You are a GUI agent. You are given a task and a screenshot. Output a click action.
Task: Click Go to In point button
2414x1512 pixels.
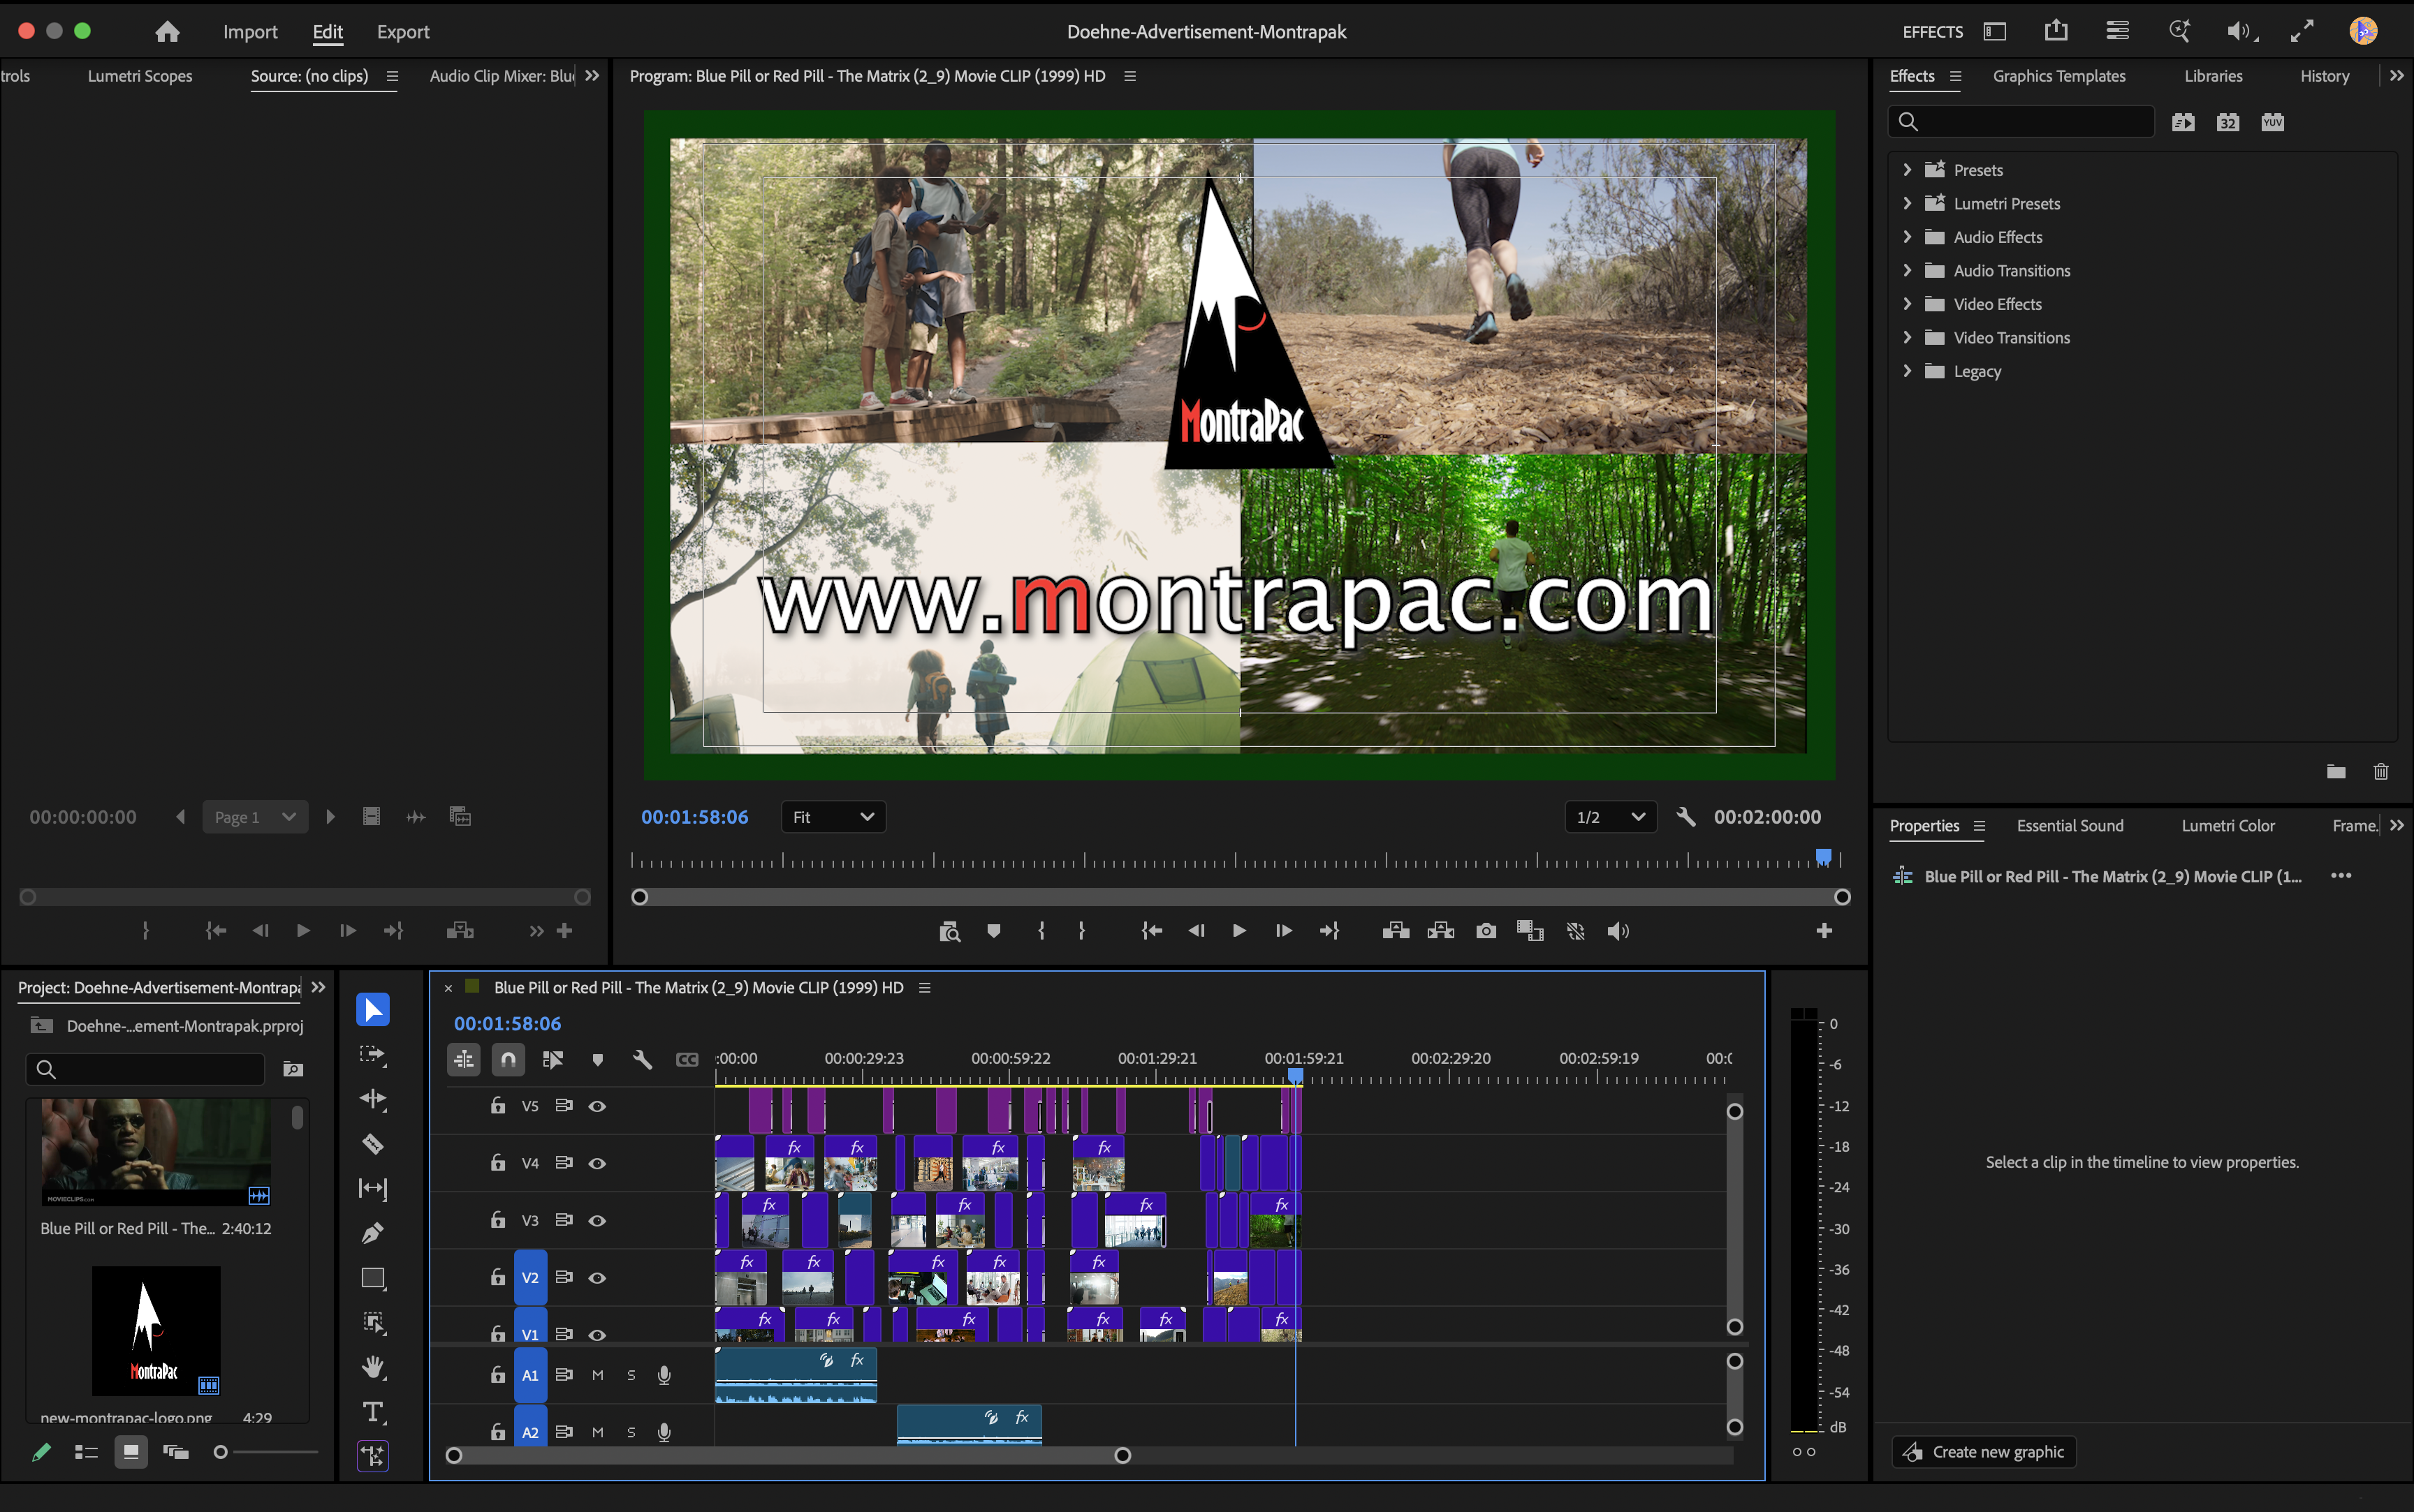[x=1152, y=931]
